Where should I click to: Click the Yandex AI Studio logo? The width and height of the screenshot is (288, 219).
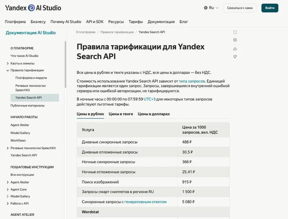click(x=33, y=8)
